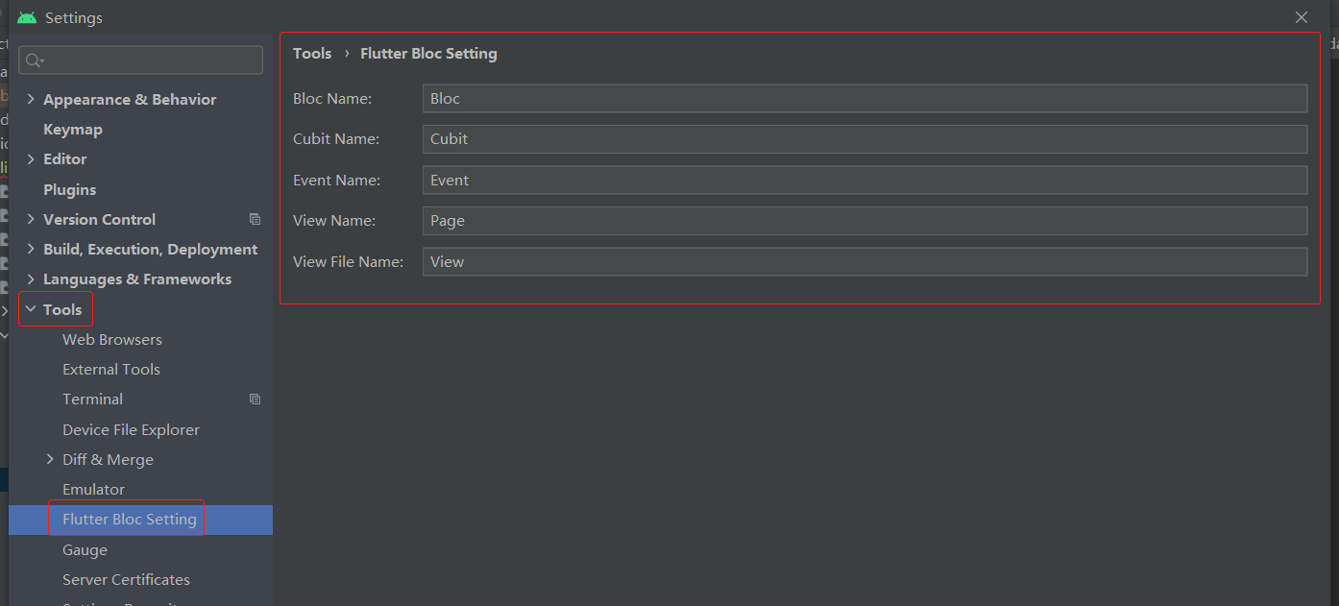Open Keymap settings
Screen dimensions: 1339x606
(73, 129)
